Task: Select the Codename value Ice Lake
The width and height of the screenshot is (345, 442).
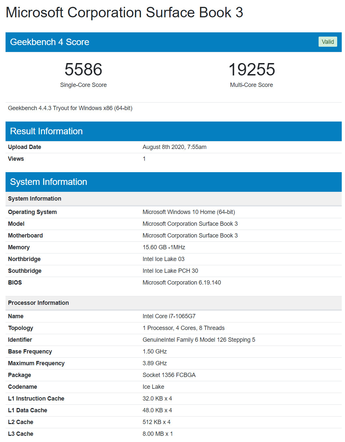Action: 153,387
